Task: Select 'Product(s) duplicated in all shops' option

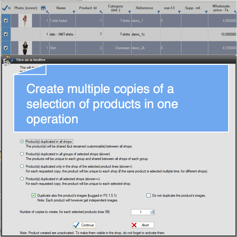Action: pyautogui.click(x=22, y=142)
